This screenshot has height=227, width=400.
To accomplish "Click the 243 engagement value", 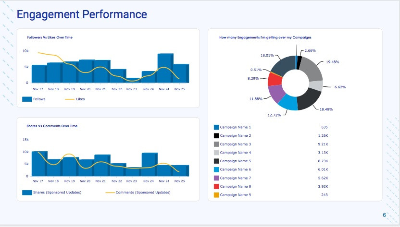I will point(325,195).
